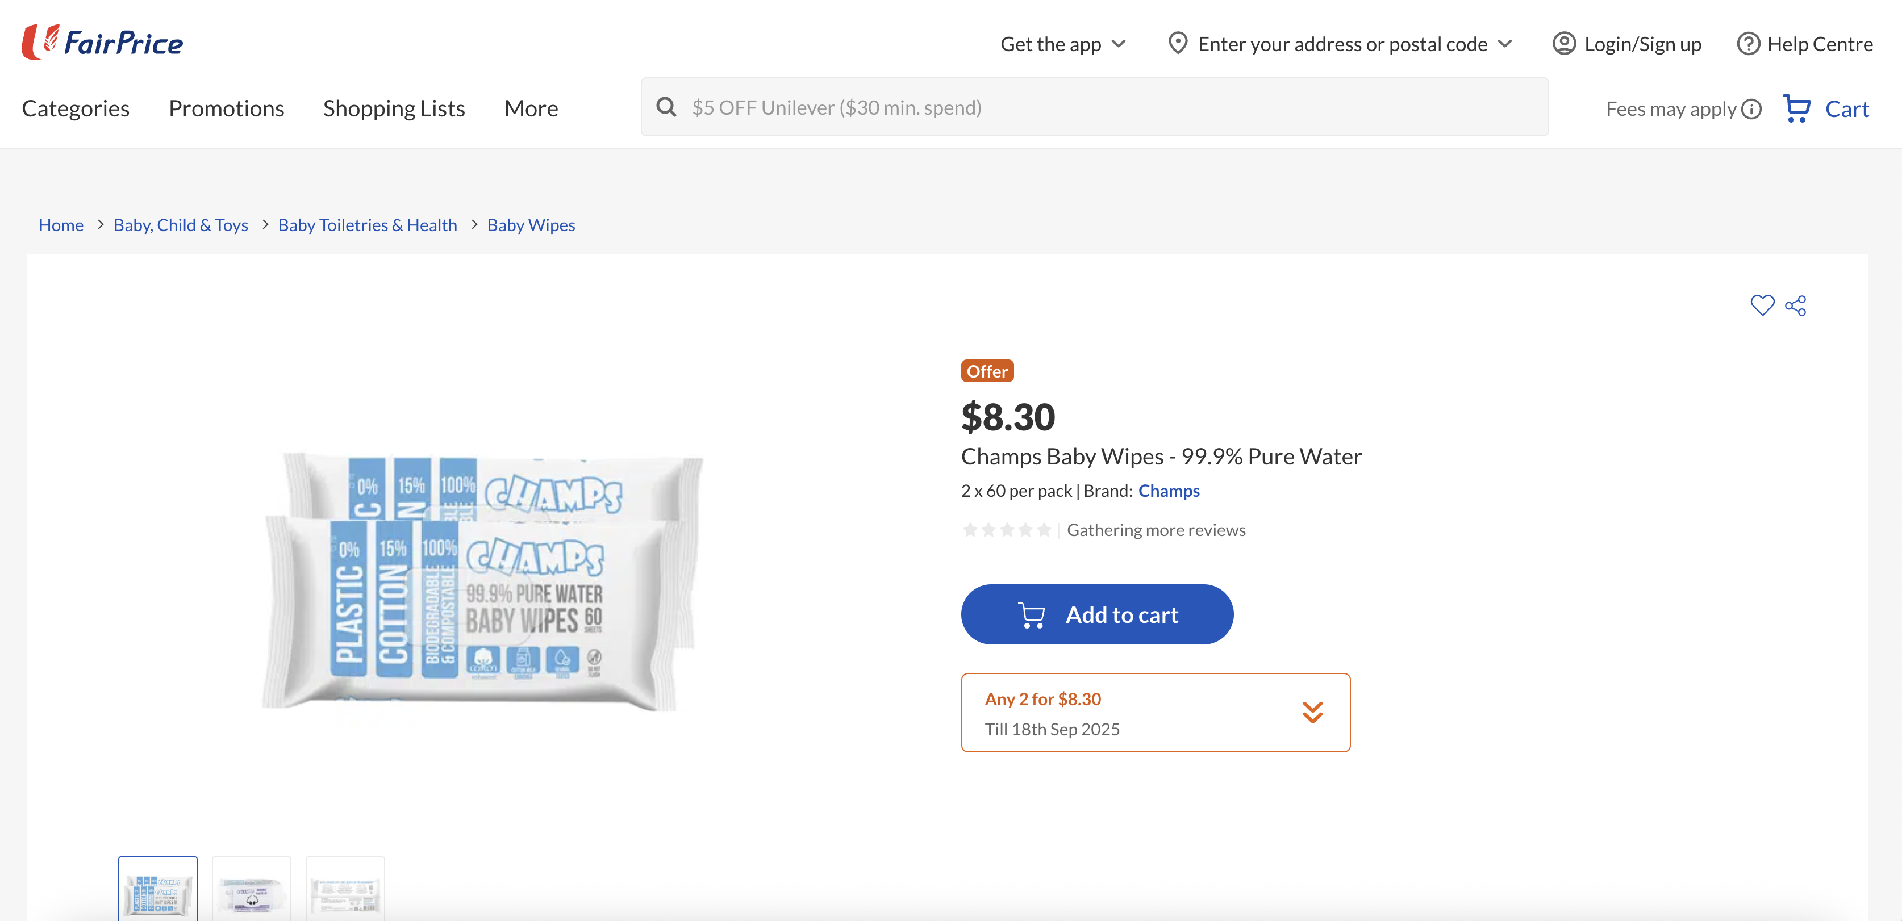Click the fees info icon
Viewport: 1902px width, 921px height.
click(1751, 109)
